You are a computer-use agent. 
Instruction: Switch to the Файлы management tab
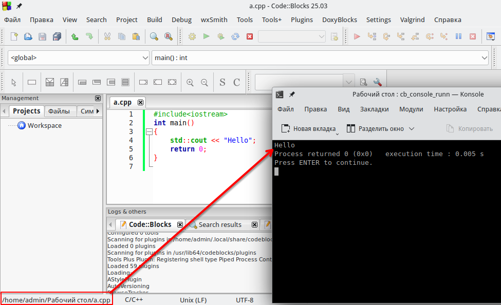[59, 111]
